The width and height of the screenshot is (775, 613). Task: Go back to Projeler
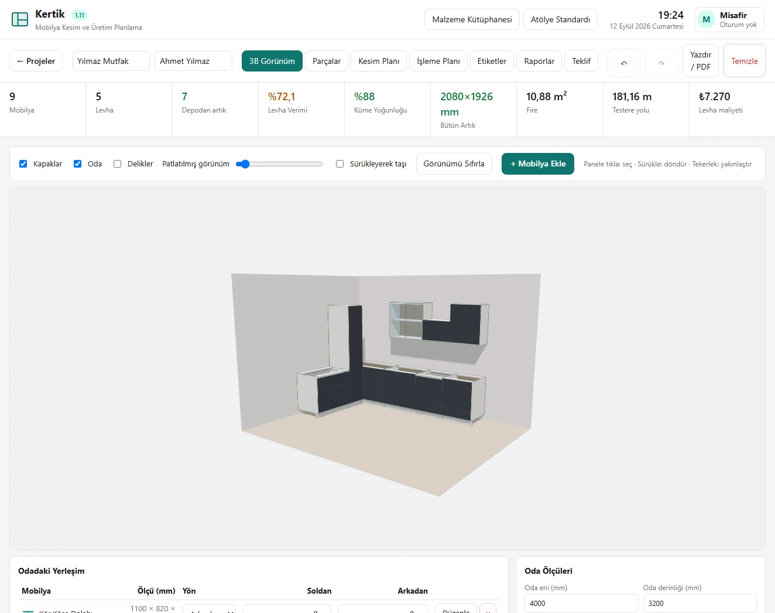[x=36, y=61]
